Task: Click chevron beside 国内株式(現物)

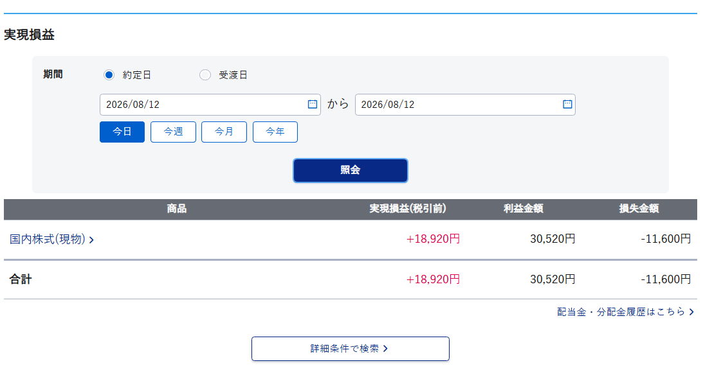Action: [91, 240]
